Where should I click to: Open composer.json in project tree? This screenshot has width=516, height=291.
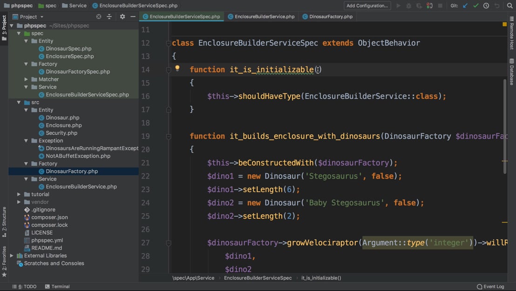(49, 217)
